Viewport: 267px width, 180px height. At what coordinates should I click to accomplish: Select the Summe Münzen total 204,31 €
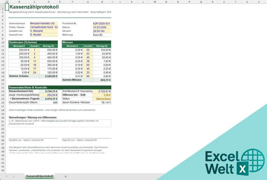coord(102,80)
